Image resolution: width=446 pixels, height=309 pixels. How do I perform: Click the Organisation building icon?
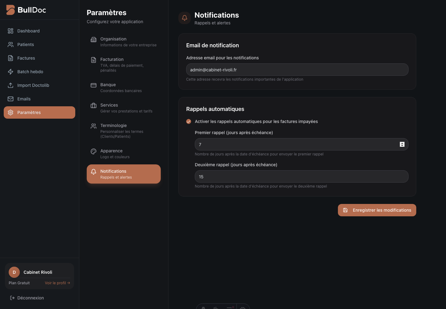pos(94,40)
